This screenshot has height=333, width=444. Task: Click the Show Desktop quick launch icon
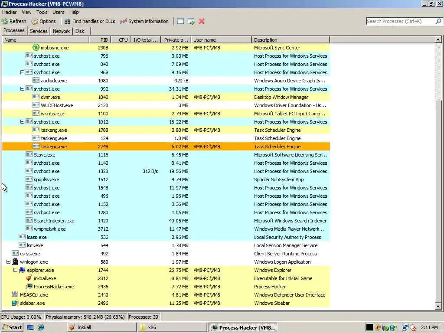pyautogui.click(x=30, y=327)
